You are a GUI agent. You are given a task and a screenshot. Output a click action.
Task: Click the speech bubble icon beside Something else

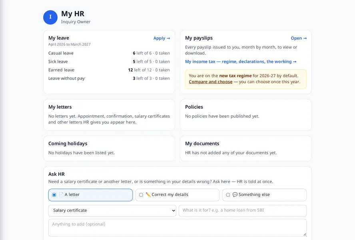[x=235, y=194]
